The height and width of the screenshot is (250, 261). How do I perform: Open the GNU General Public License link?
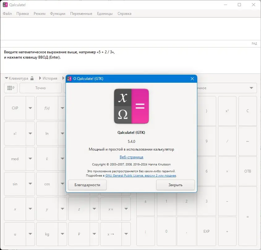(x=141, y=175)
